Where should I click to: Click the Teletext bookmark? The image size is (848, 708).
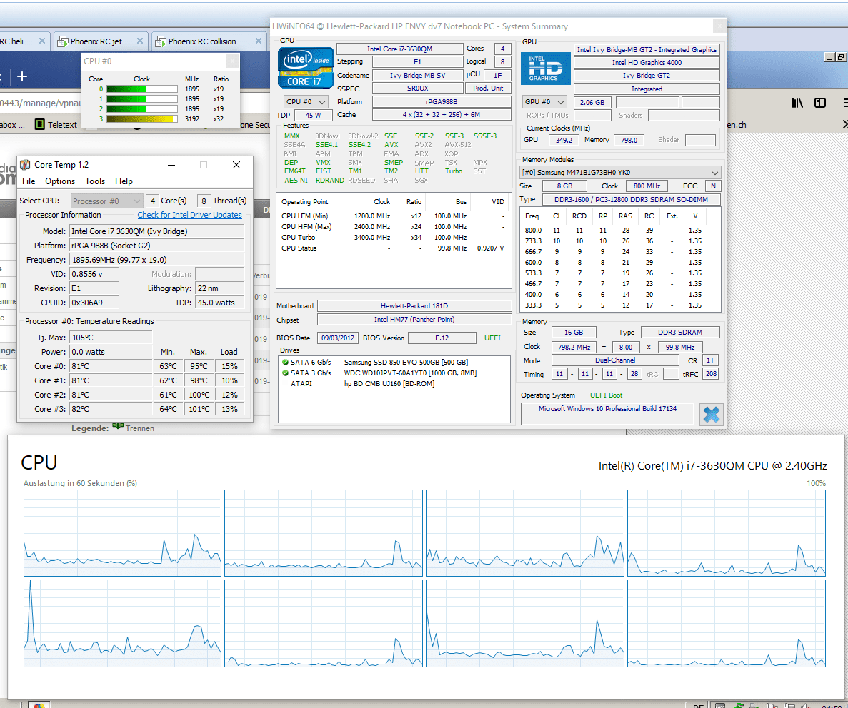(56, 124)
